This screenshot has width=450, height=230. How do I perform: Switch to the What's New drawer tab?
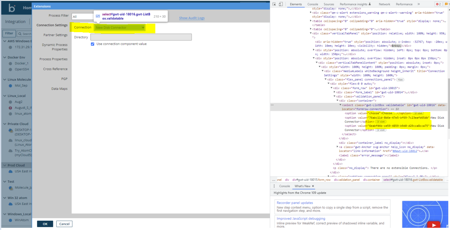click(x=301, y=186)
